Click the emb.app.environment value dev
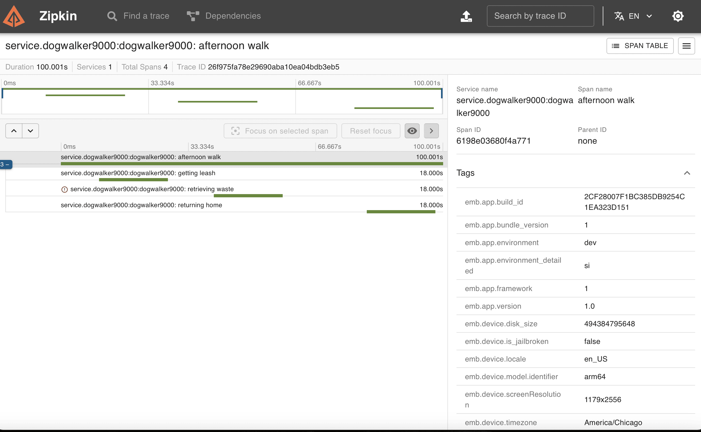 590,243
